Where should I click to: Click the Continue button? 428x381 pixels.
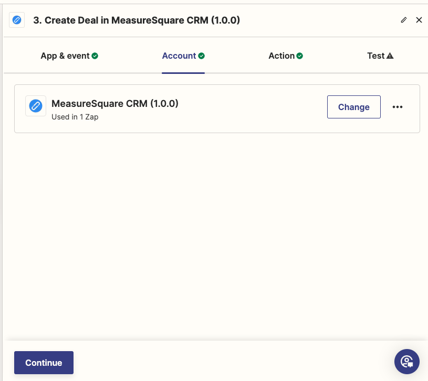44,363
